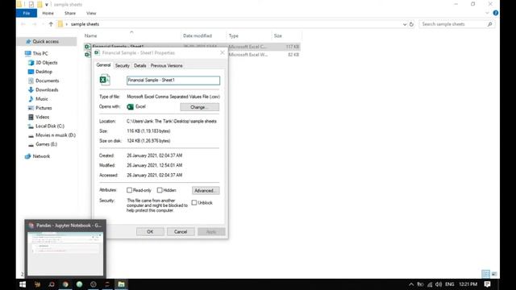The width and height of the screenshot is (516, 290).
Task: Click the green round app icon in the taskbar
Action: point(79,284)
